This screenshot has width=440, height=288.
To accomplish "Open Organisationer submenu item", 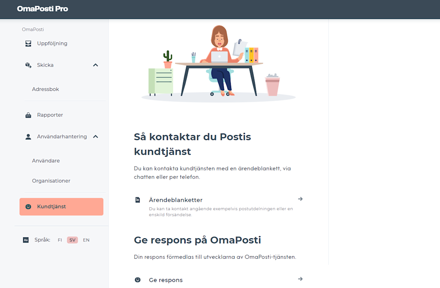I will [51, 181].
